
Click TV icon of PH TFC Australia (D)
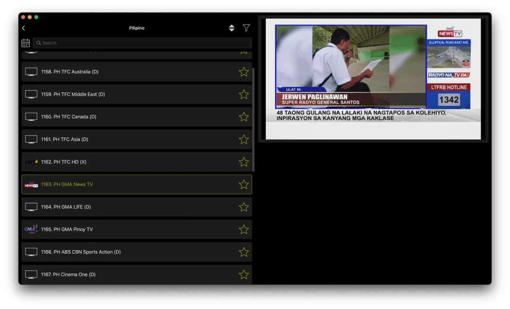tap(31, 72)
